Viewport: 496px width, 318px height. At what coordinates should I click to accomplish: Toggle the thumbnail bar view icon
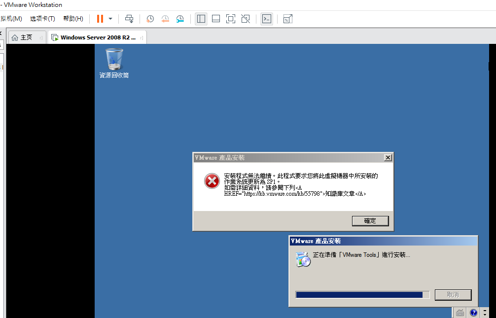216,19
